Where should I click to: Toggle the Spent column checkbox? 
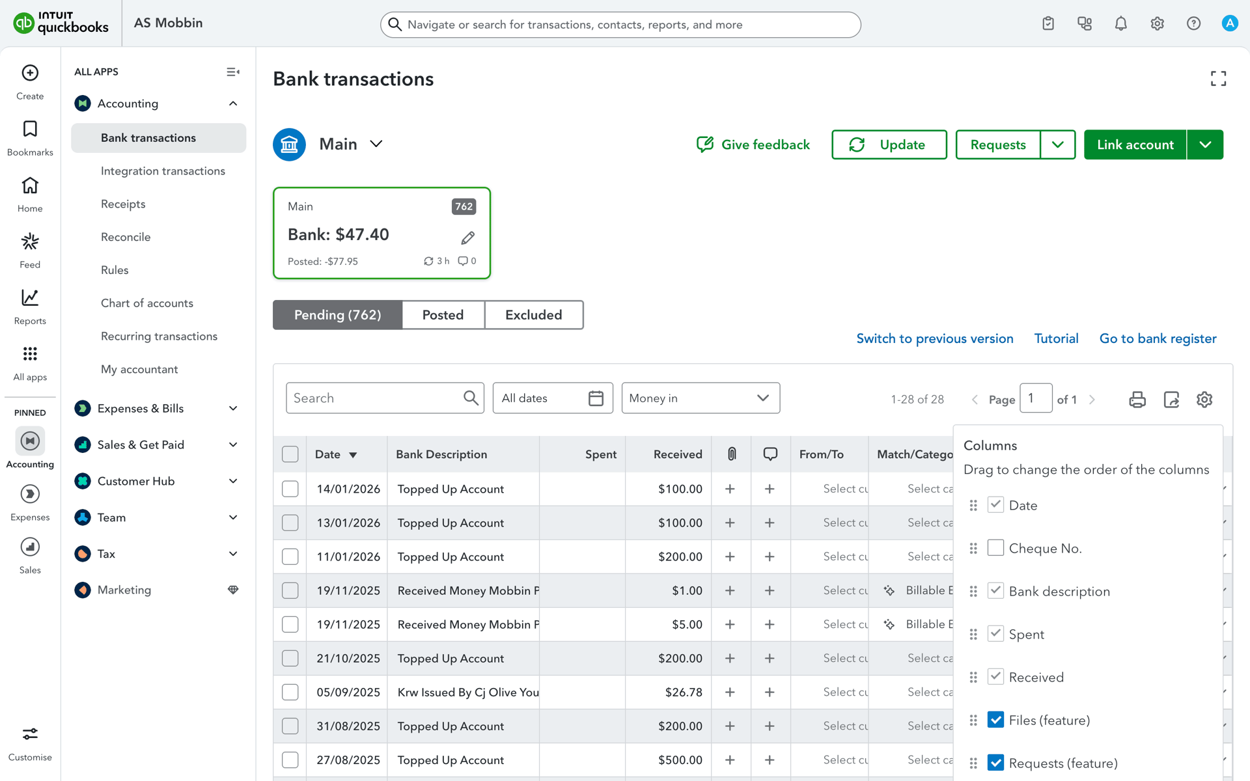click(995, 633)
